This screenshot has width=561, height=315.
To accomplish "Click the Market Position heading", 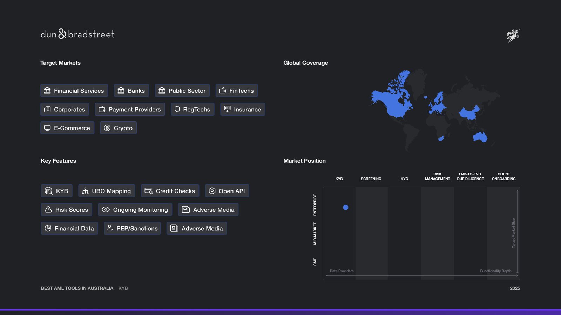I will 304,161.
